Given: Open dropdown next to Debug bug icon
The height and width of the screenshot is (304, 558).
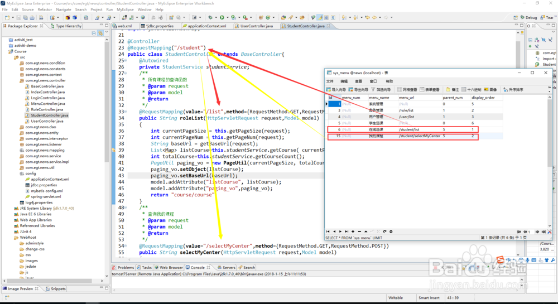Looking at the screenshot, I should coord(215,17).
